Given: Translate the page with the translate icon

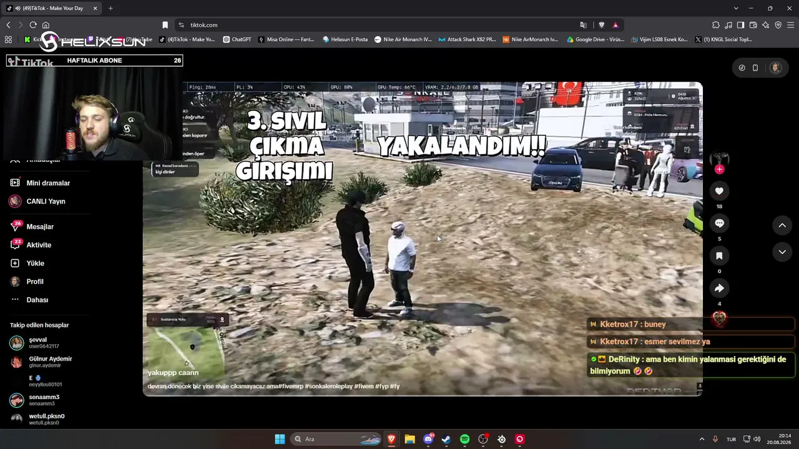Looking at the screenshot, I should click(x=583, y=25).
